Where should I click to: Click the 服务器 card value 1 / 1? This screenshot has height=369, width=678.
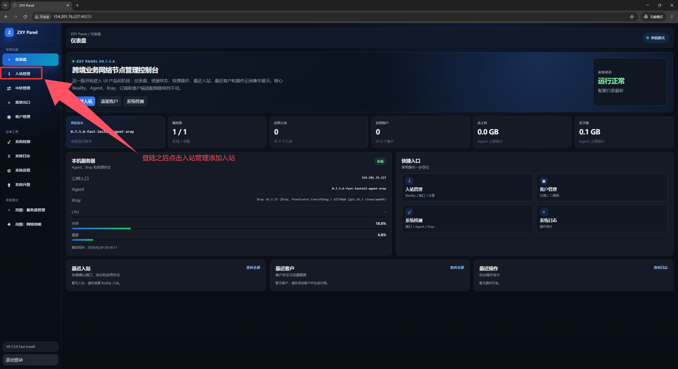click(180, 132)
